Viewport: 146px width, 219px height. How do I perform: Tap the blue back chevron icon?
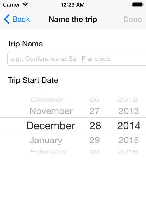(x=7, y=19)
